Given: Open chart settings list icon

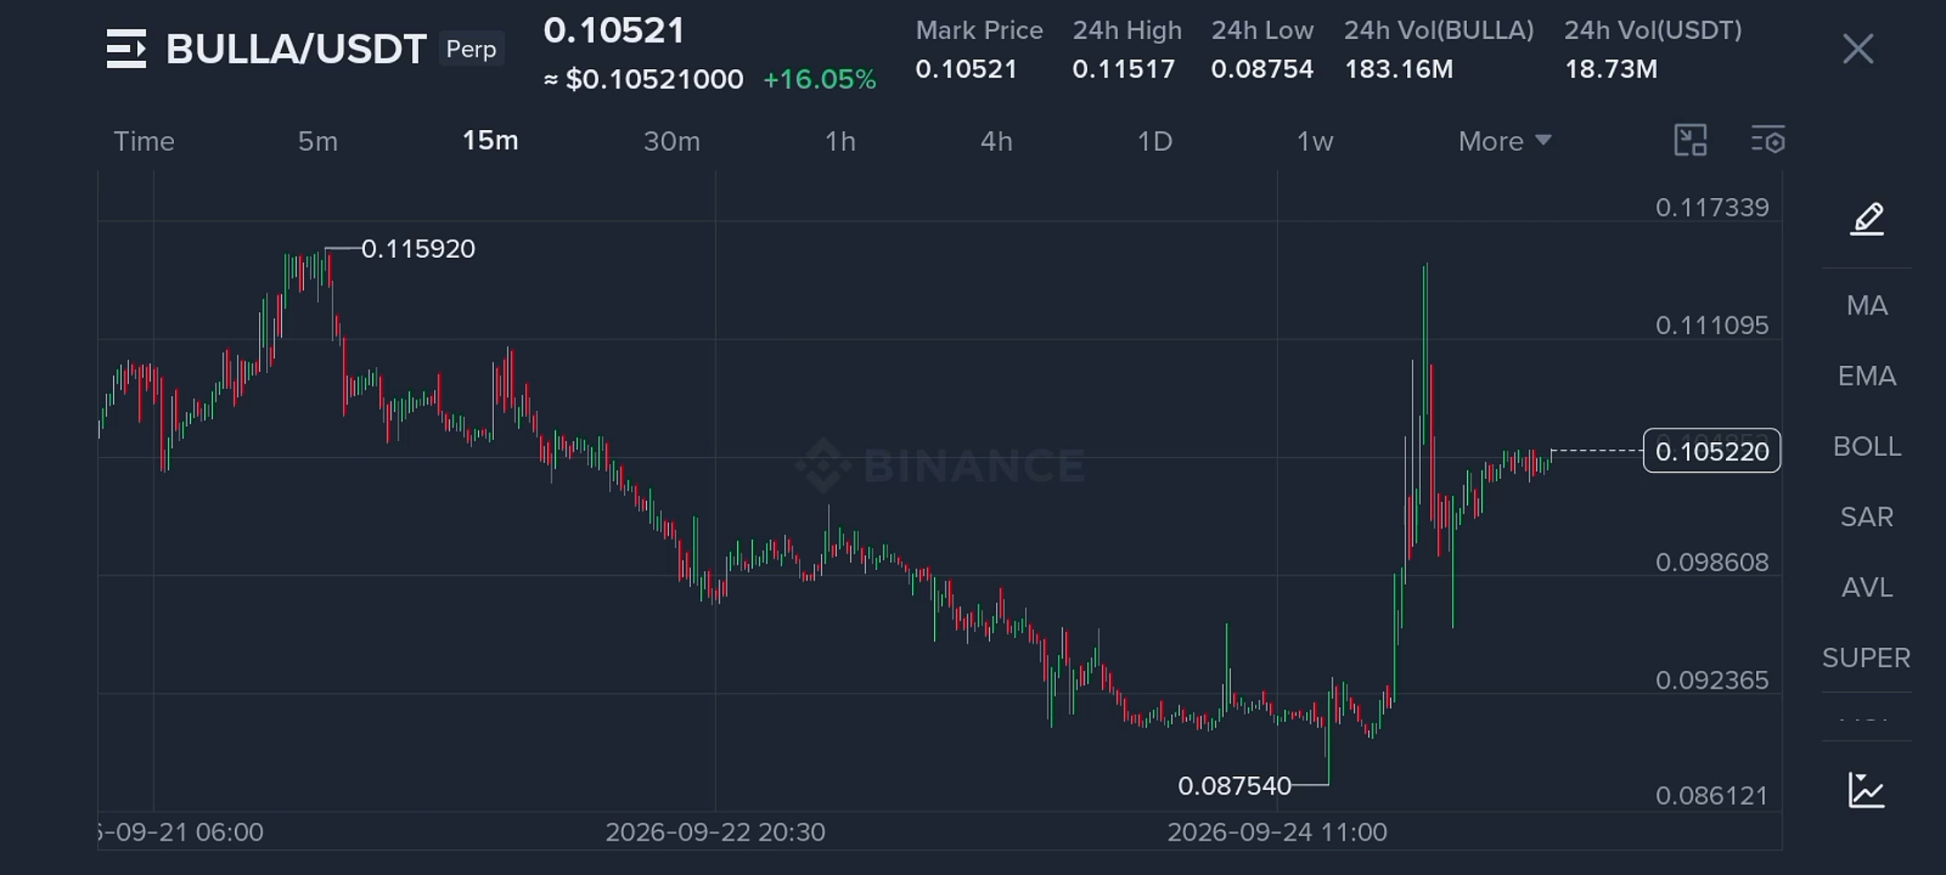Looking at the screenshot, I should coord(1768,141).
